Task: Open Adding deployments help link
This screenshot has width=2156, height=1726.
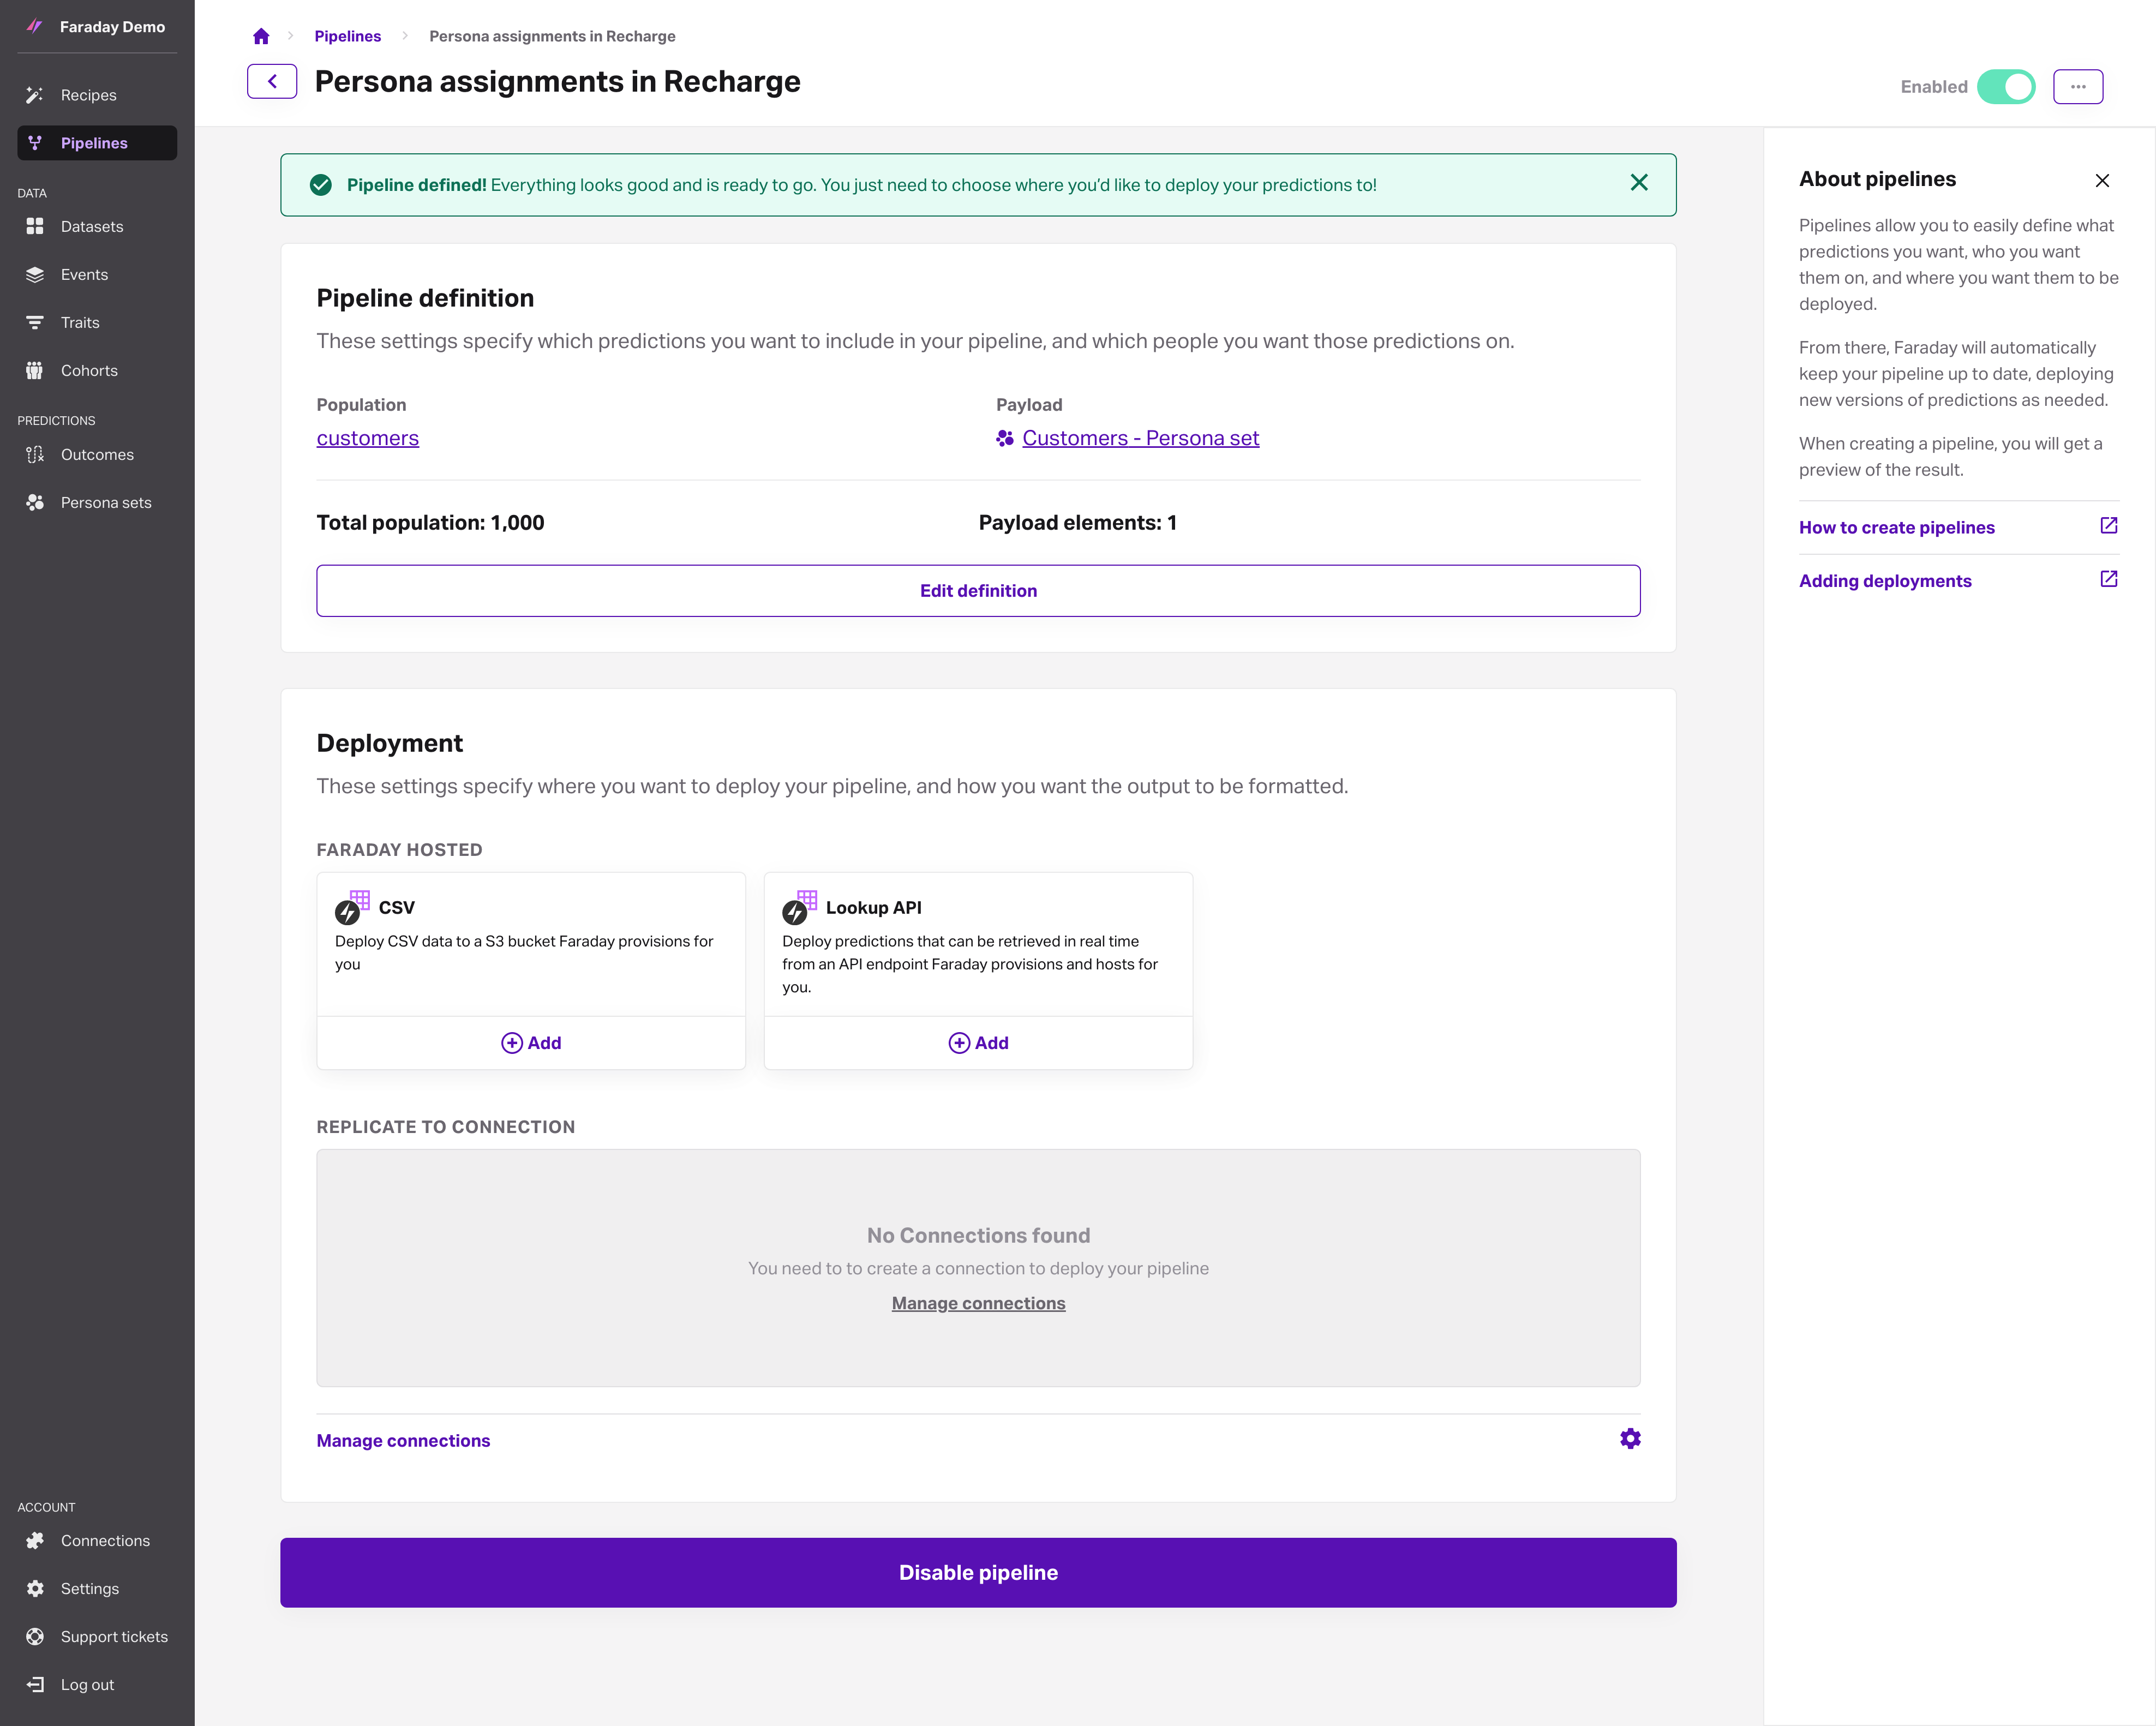Action: (x=1885, y=581)
